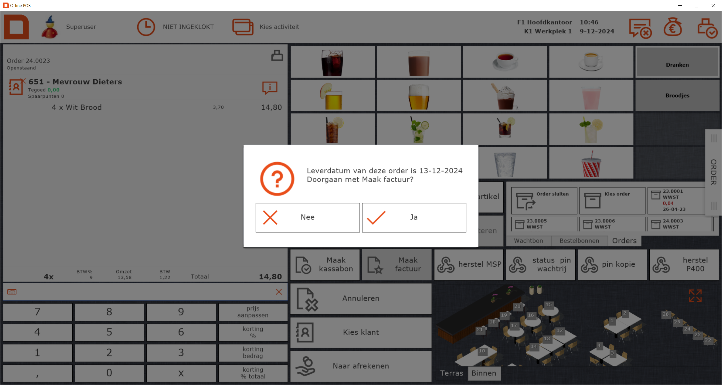722x385 pixels.
Task: Click korting bedrag button
Action: pos(253,353)
